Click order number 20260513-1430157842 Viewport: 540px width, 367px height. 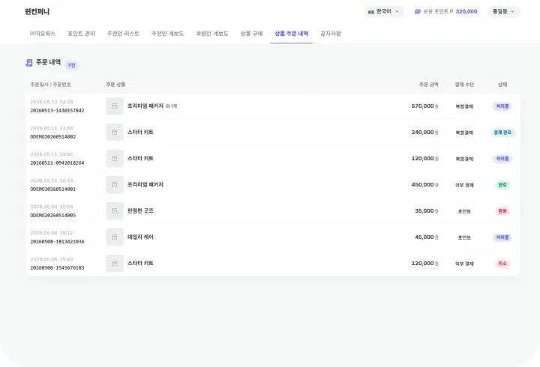click(x=57, y=111)
